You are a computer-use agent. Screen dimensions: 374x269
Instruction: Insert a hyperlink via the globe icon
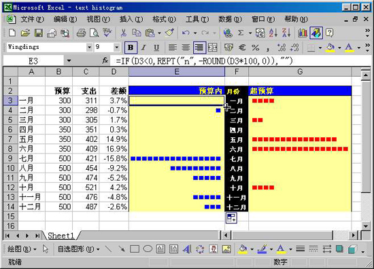tap(228, 33)
